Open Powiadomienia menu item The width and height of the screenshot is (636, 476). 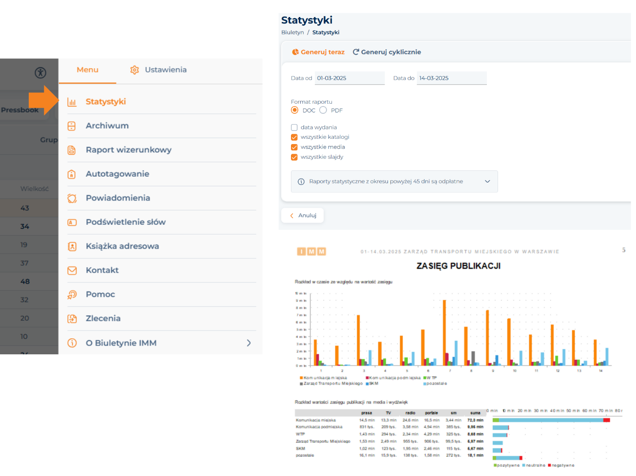161,198
